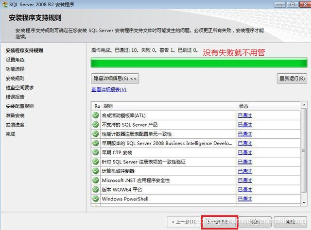Viewport: 311px width, 230px height.
Task: Open 已通过 link for Windows PowerShell
Action: [x=245, y=198]
